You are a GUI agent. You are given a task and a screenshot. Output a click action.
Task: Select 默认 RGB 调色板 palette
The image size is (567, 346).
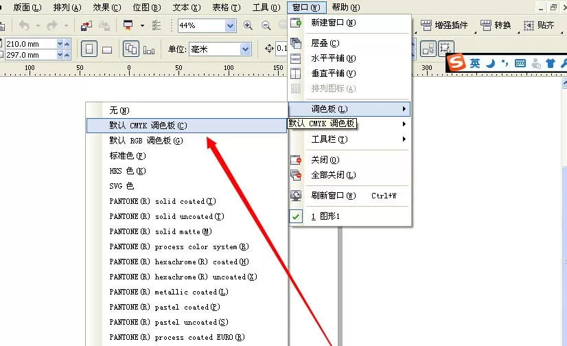tap(187, 141)
